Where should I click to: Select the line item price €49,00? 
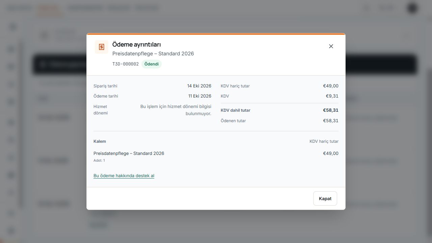click(x=331, y=154)
